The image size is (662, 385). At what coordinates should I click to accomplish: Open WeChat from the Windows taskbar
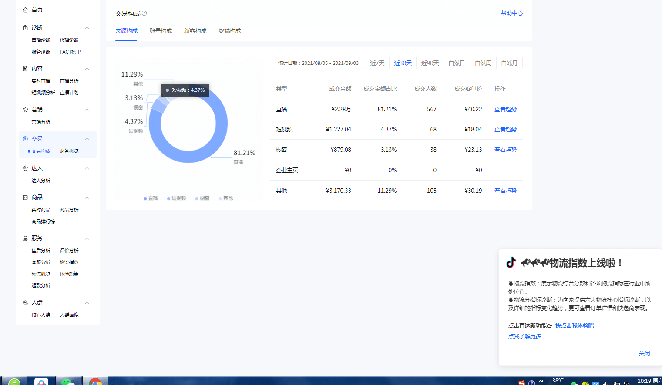[68, 382]
